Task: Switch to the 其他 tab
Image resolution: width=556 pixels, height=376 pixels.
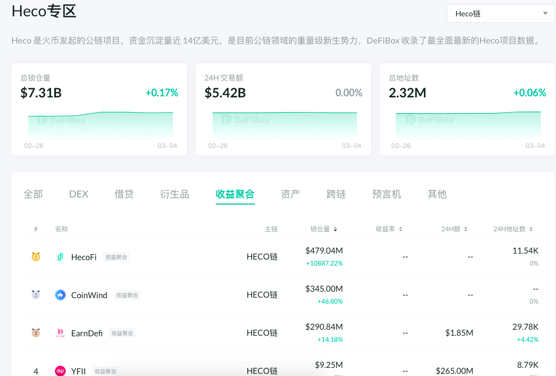Action: coord(437,194)
